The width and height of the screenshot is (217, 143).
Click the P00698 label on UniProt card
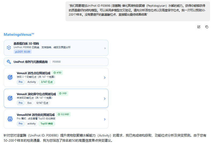(56, 62)
